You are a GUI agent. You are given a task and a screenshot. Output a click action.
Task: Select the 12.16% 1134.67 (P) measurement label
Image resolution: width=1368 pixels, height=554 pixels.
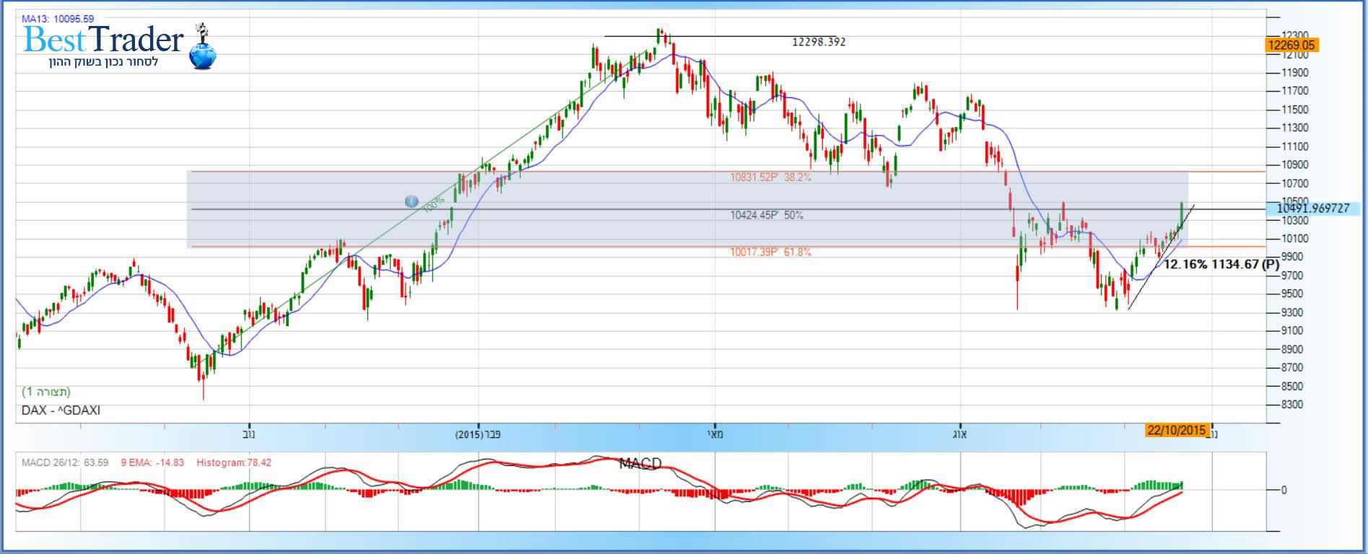click(x=1221, y=265)
